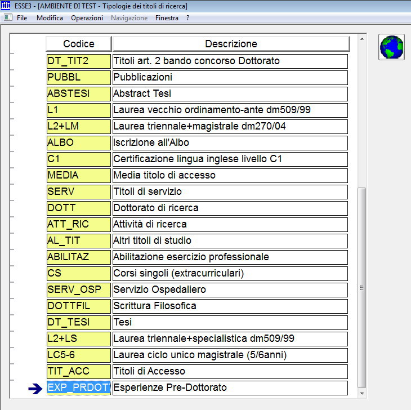
Task: Click description 'Media titolo di accesso'
Action: 230,176
